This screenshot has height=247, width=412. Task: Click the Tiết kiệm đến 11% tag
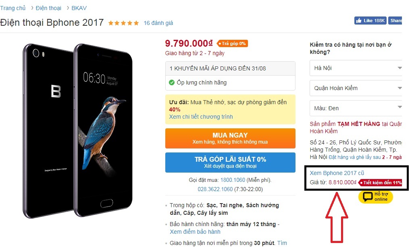[x=380, y=183]
